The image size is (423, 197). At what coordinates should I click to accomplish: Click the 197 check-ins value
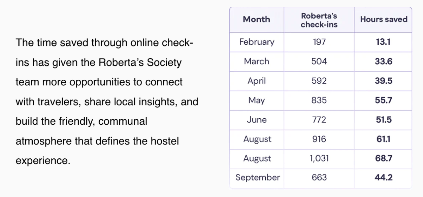319,42
